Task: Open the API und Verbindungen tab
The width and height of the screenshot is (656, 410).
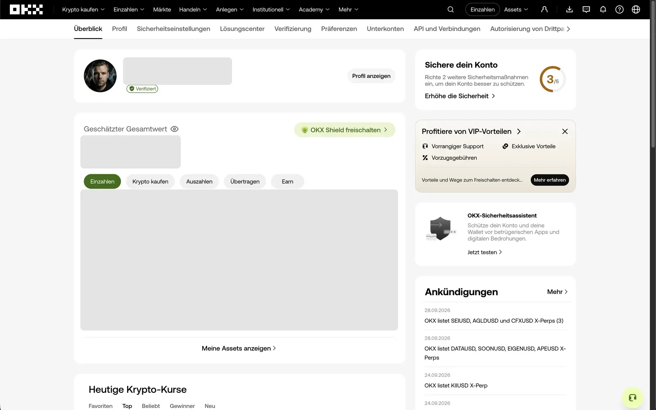Action: 447,29
